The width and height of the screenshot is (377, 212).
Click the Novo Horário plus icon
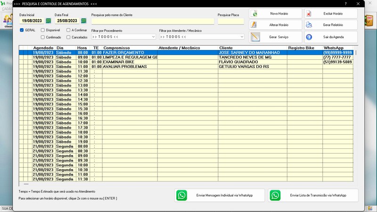click(x=255, y=14)
